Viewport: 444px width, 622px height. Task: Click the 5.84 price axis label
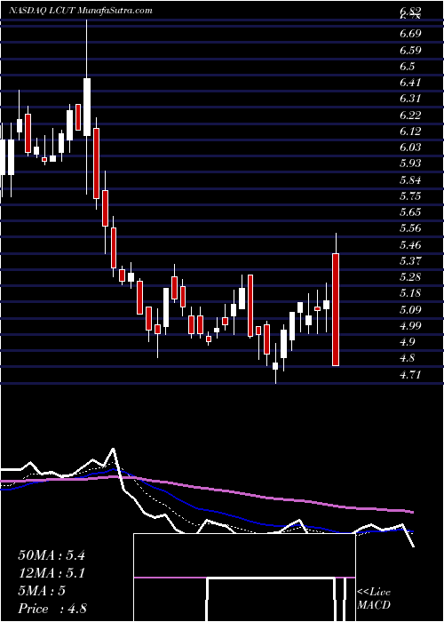(410, 180)
